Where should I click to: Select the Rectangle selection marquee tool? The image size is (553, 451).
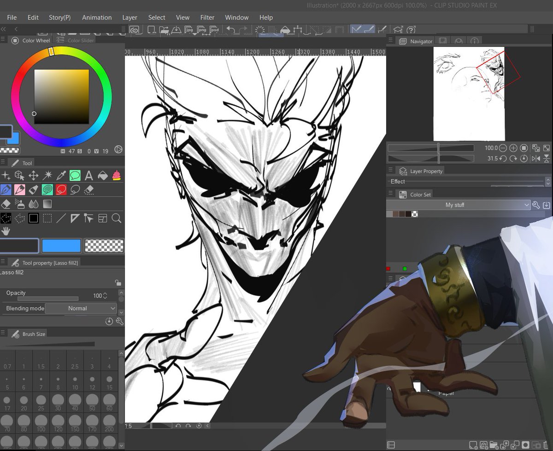[47, 218]
